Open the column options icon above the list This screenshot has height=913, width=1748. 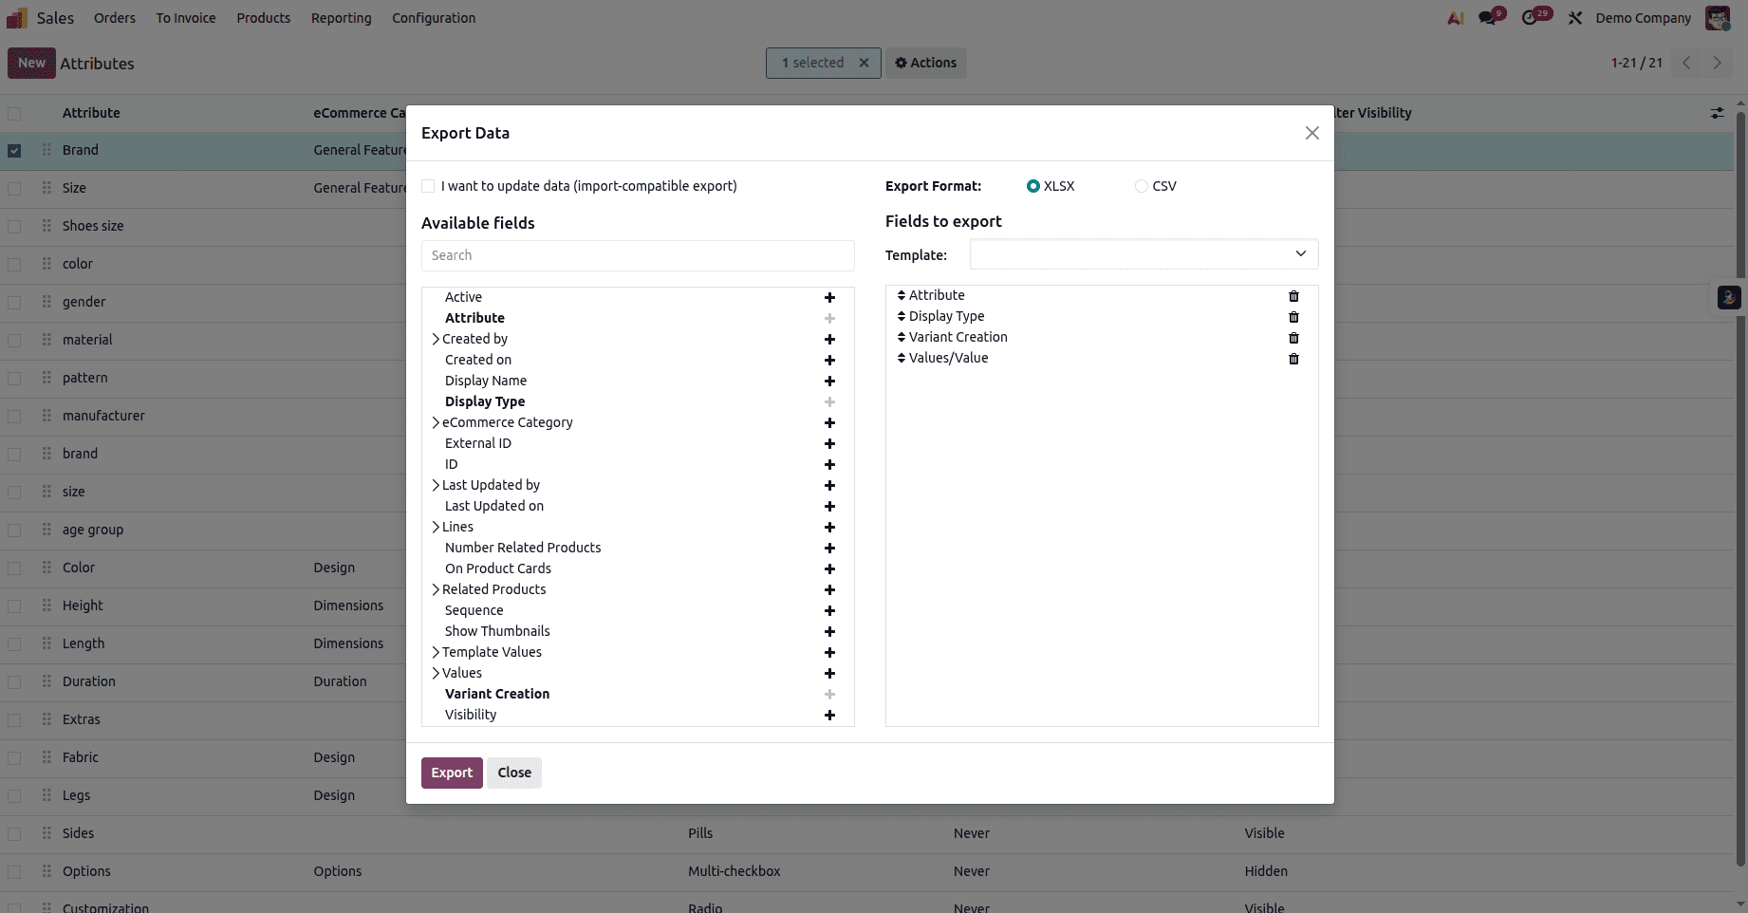coord(1717,113)
